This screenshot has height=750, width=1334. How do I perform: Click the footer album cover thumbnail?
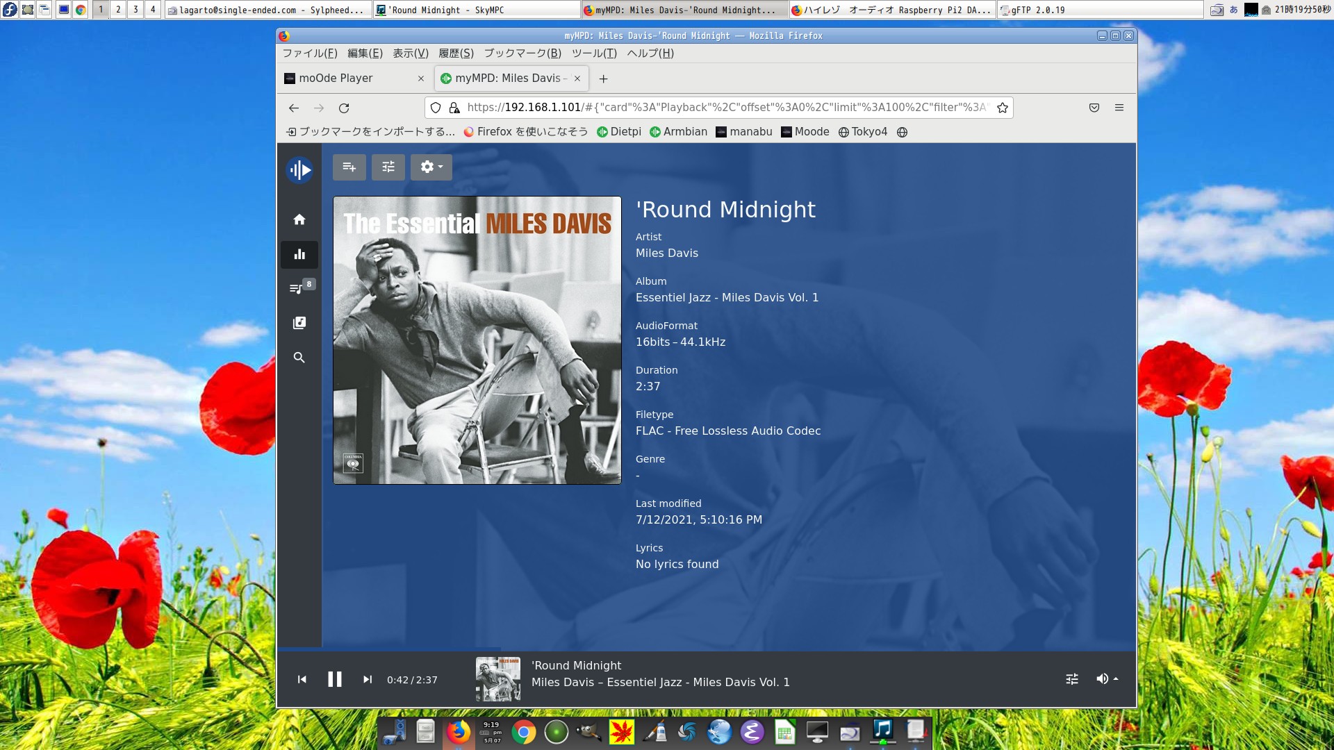(x=498, y=679)
